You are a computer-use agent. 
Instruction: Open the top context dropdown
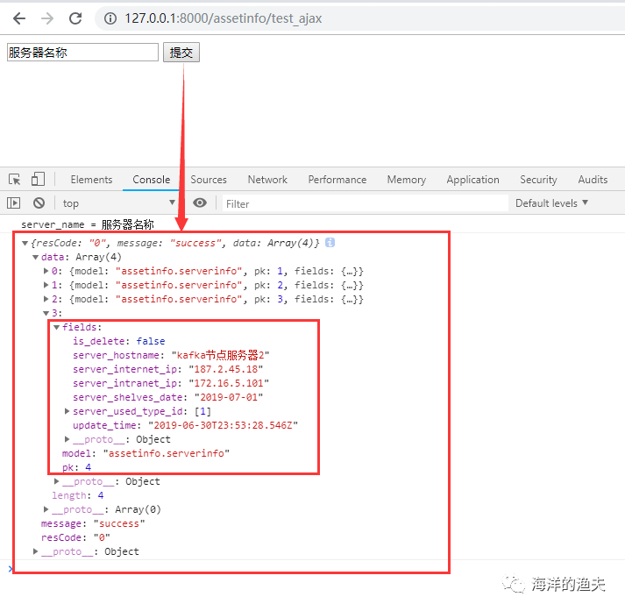pyautogui.click(x=118, y=203)
